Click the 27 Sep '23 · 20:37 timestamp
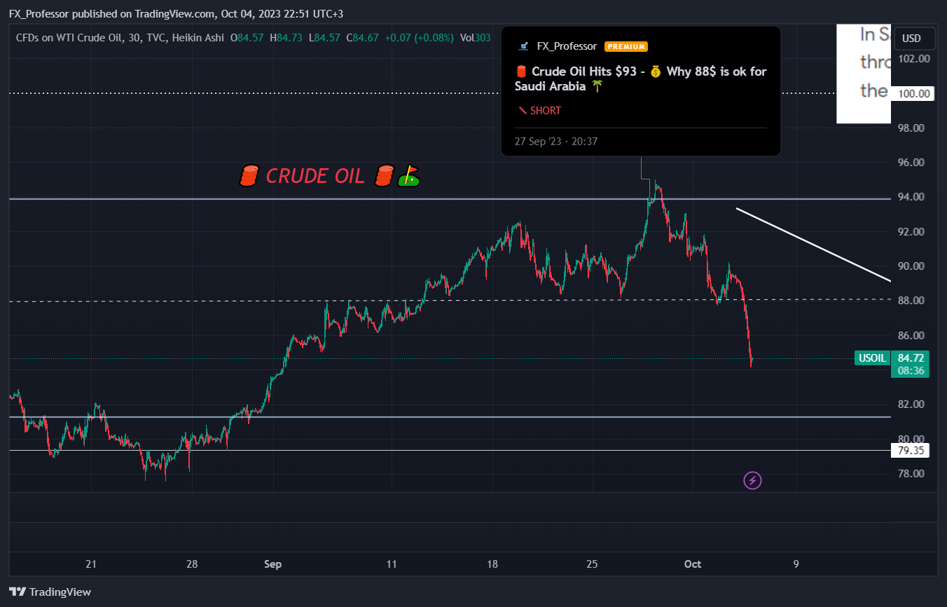The image size is (947, 607). pos(556,142)
